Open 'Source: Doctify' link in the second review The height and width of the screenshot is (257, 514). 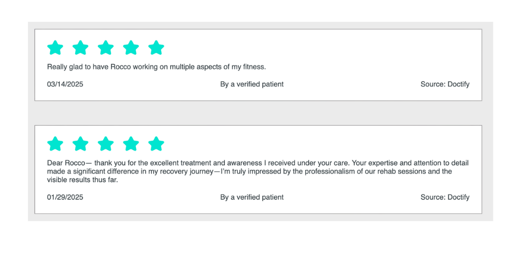(x=445, y=197)
